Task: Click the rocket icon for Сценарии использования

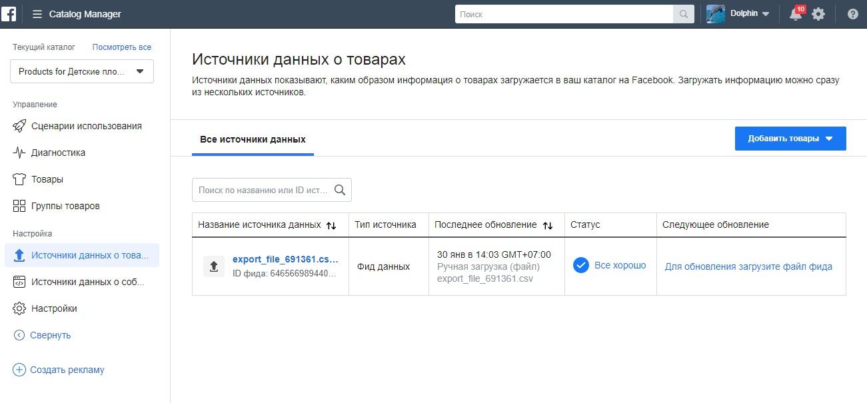Action: (x=19, y=126)
